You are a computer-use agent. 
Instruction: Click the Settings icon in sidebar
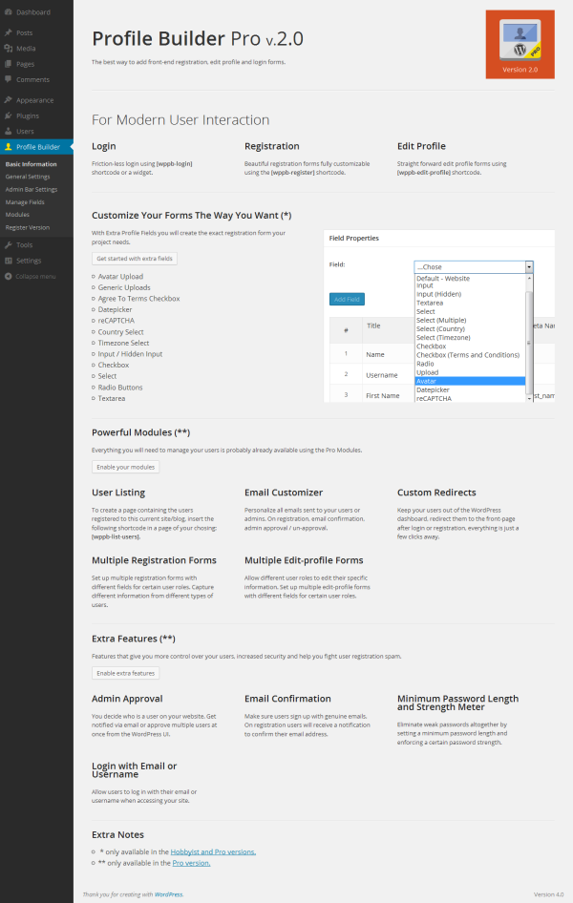coord(8,261)
